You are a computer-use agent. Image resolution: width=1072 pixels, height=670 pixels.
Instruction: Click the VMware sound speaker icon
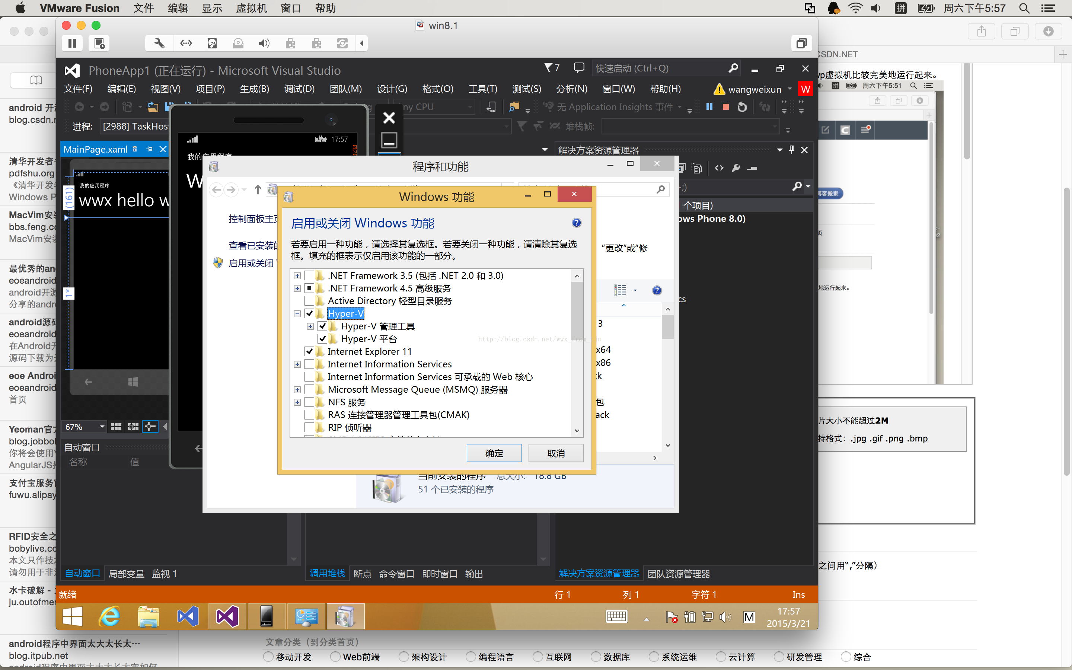pos(264,43)
